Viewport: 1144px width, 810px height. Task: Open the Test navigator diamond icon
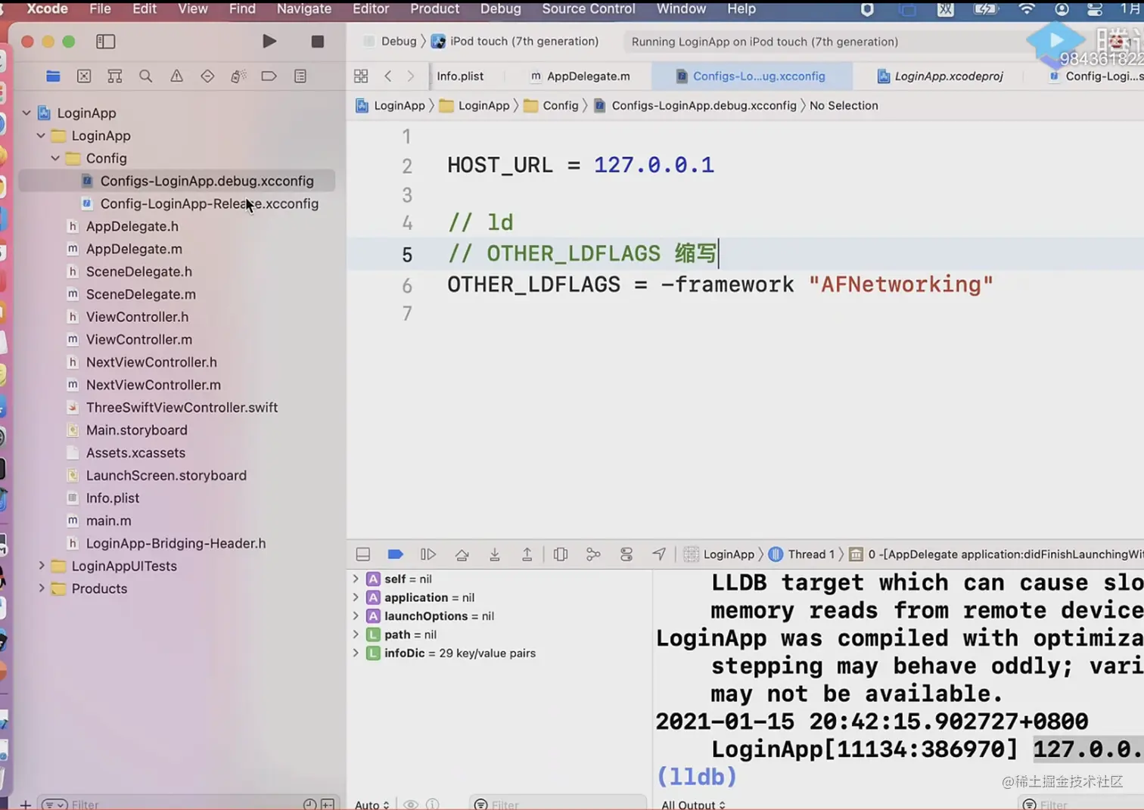[x=207, y=76]
